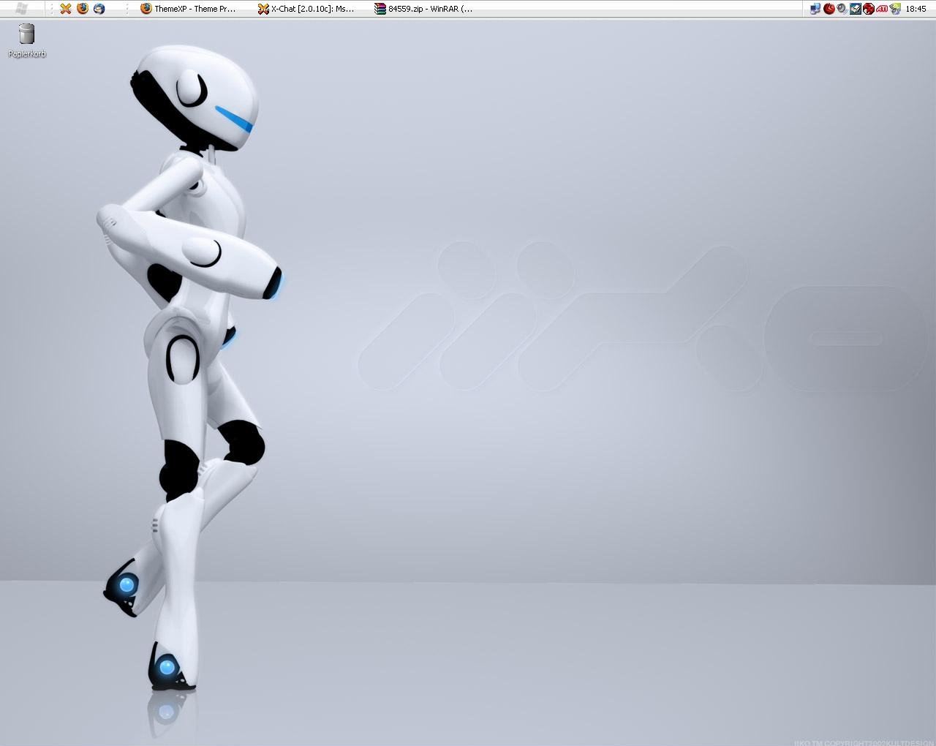Open the Windows Start button

click(22, 9)
